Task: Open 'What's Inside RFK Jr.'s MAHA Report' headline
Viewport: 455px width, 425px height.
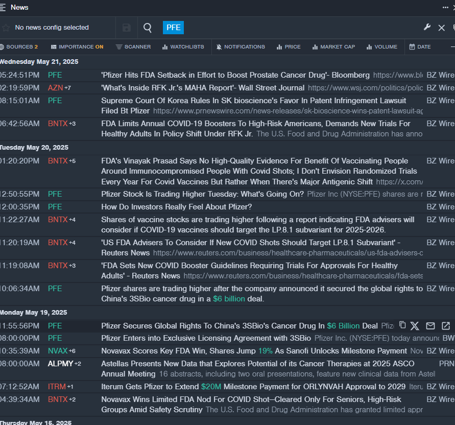Action: click(x=203, y=88)
